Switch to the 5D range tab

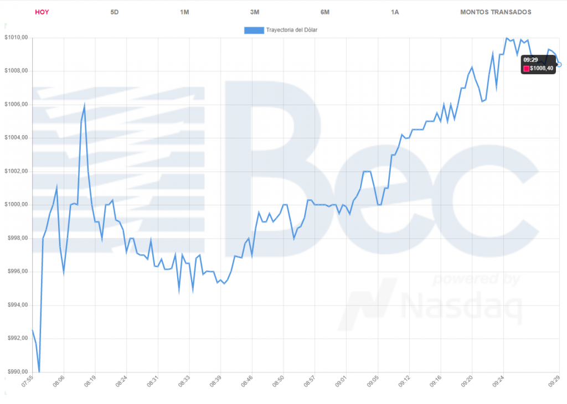115,12
